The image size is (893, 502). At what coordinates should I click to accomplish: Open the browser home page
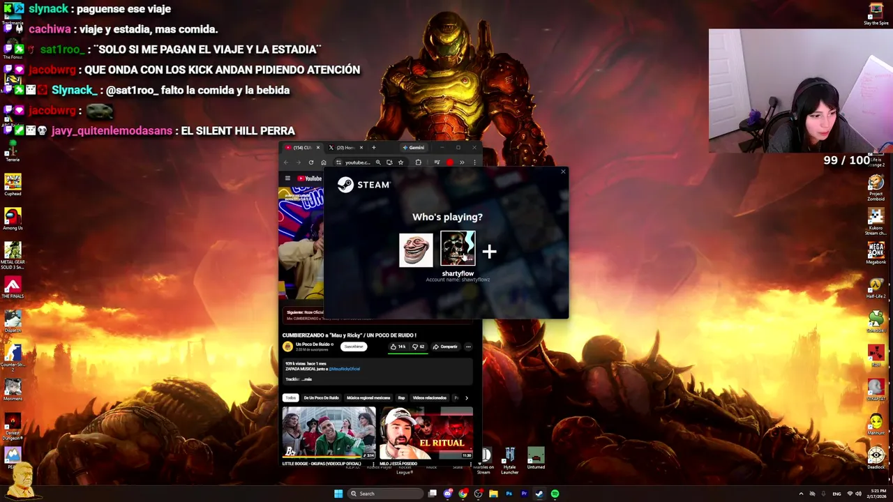point(323,162)
